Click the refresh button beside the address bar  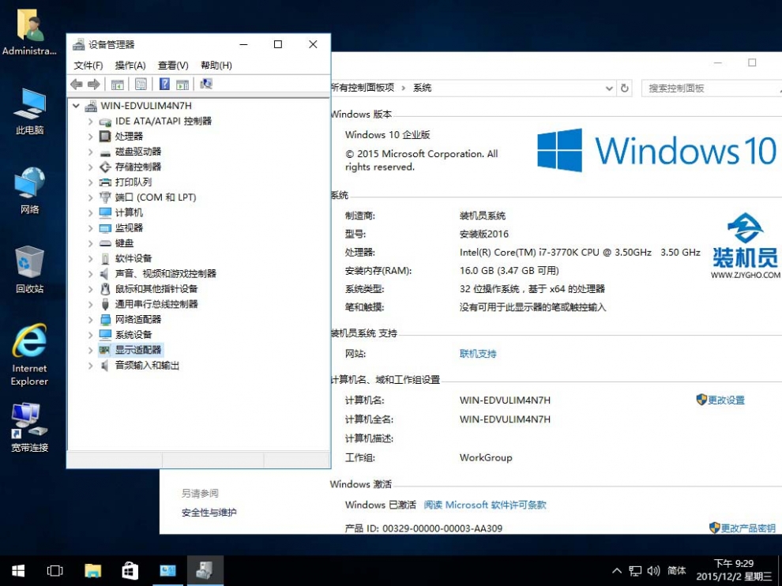click(x=625, y=88)
